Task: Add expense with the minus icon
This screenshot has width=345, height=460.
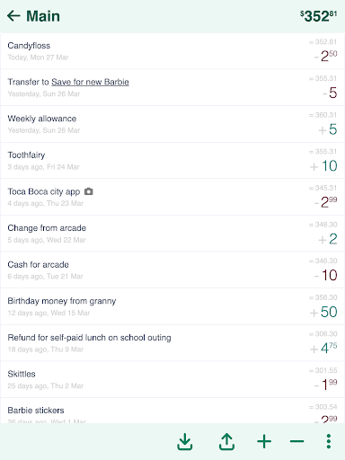Action: 297,441
